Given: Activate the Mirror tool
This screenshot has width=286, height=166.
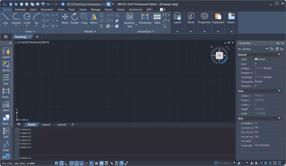Looking at the screenshot, I should pyautogui.click(x=94, y=19).
